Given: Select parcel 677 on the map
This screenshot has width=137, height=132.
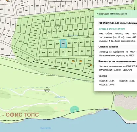Looking at the screenshot, I should point(58,20).
